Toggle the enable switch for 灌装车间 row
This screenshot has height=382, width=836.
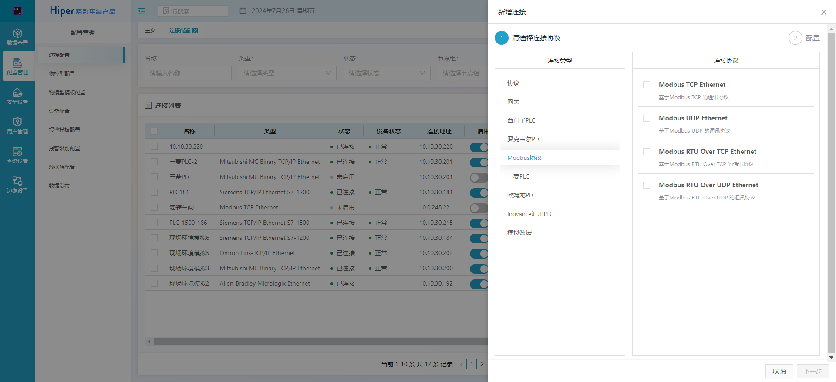point(479,208)
